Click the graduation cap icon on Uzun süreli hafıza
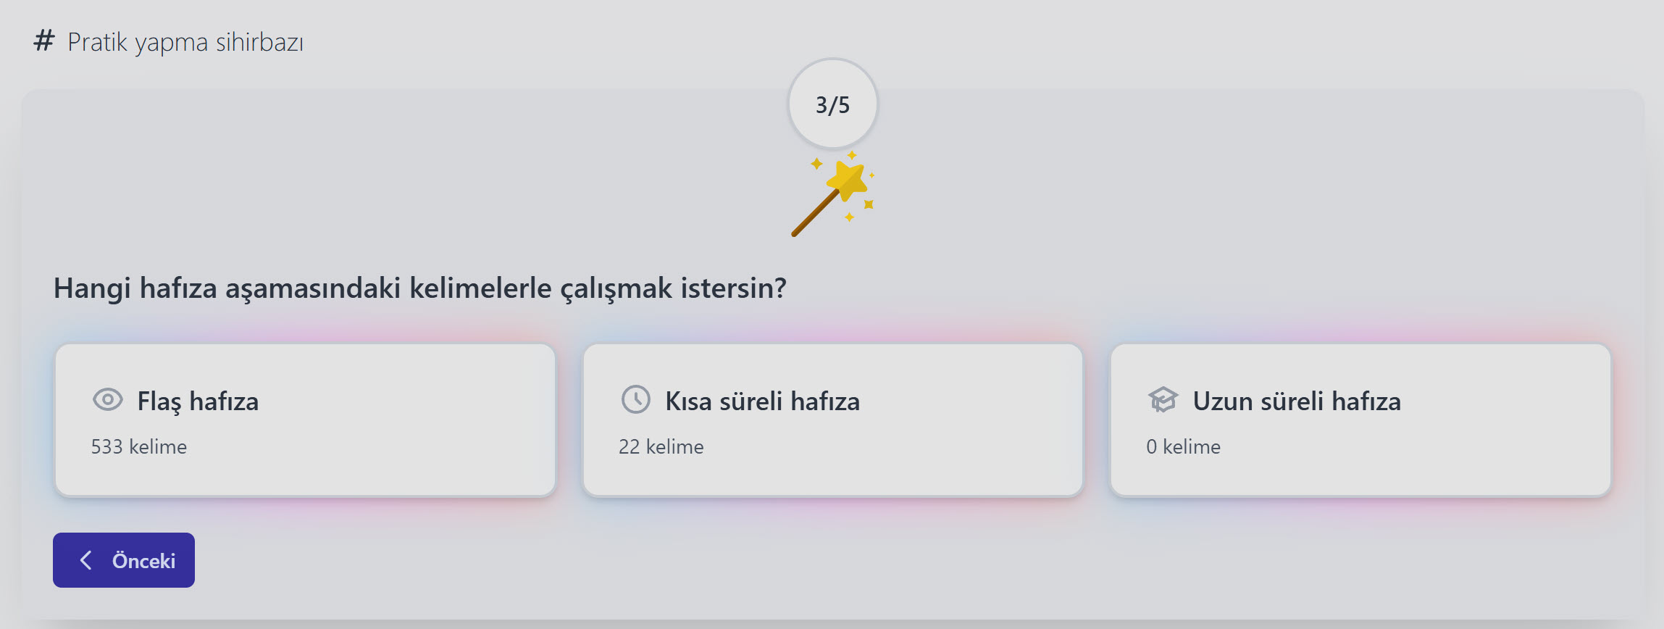 1163,399
